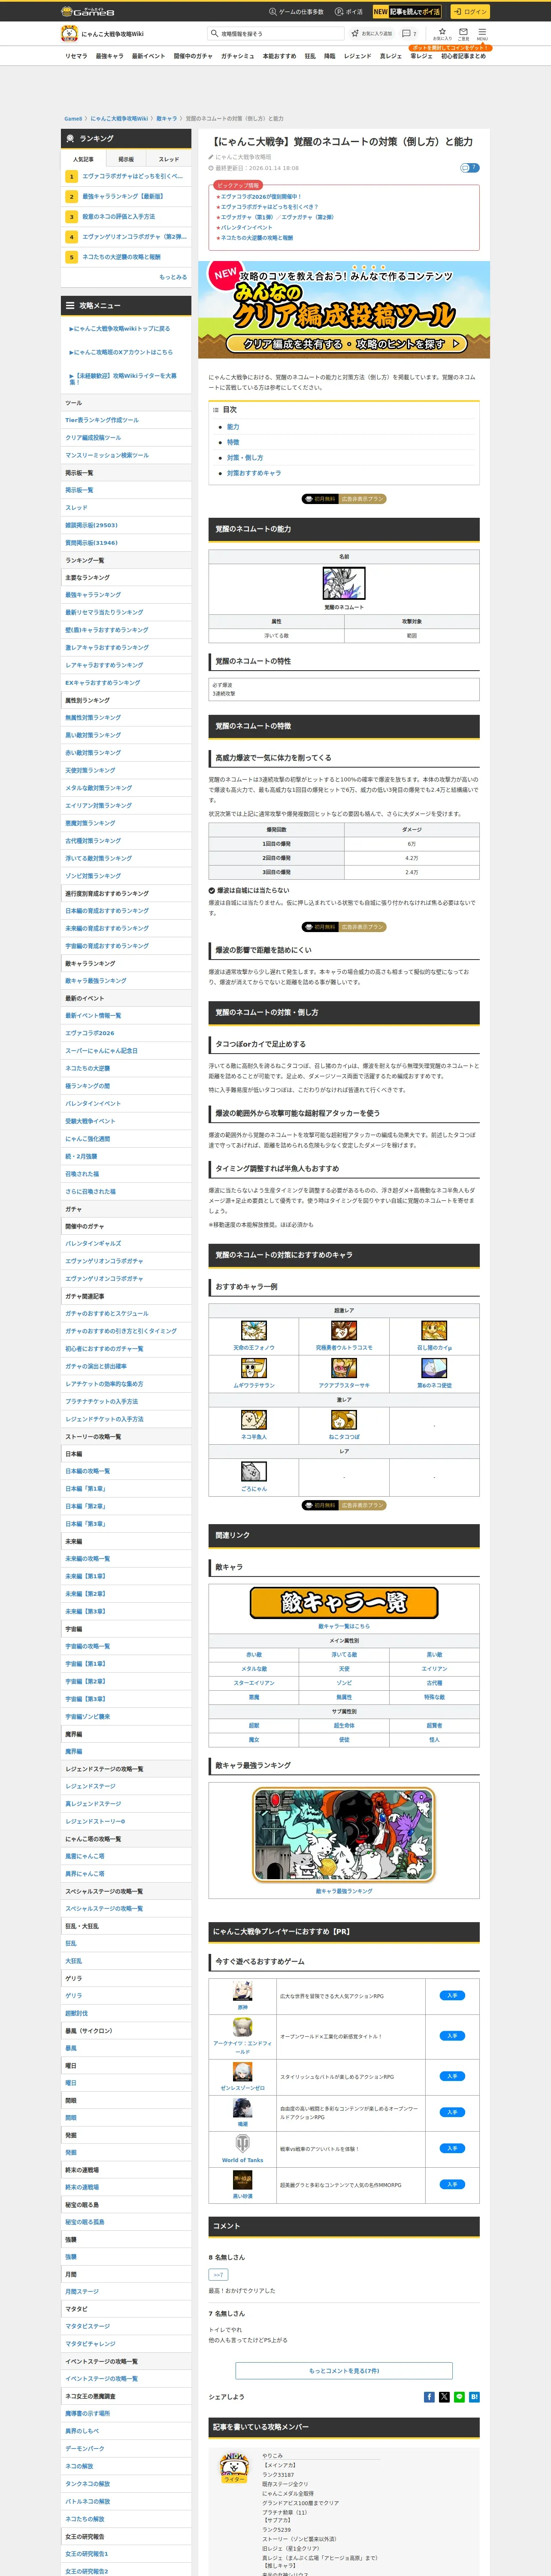The image size is (551, 2576).
Task: Share on Facebook icon
Action: 429,2397
